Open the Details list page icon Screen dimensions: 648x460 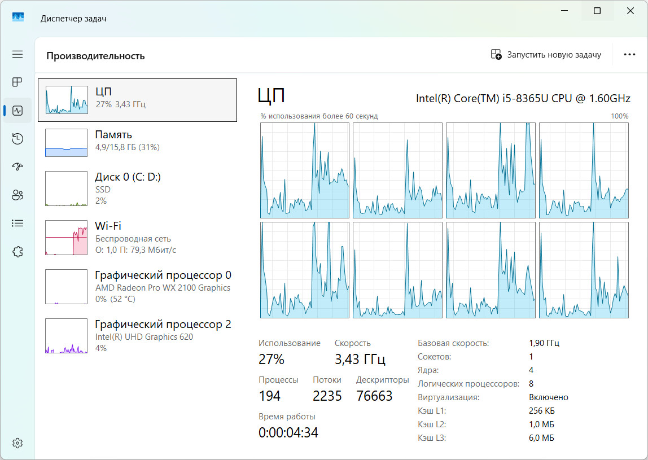tap(17, 223)
